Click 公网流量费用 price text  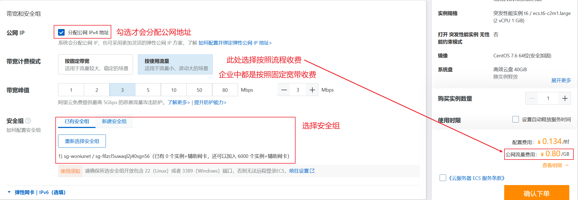click(537, 154)
